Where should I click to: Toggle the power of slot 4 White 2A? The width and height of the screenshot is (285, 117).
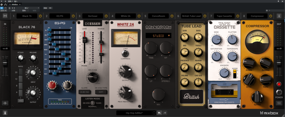[x=139, y=16]
